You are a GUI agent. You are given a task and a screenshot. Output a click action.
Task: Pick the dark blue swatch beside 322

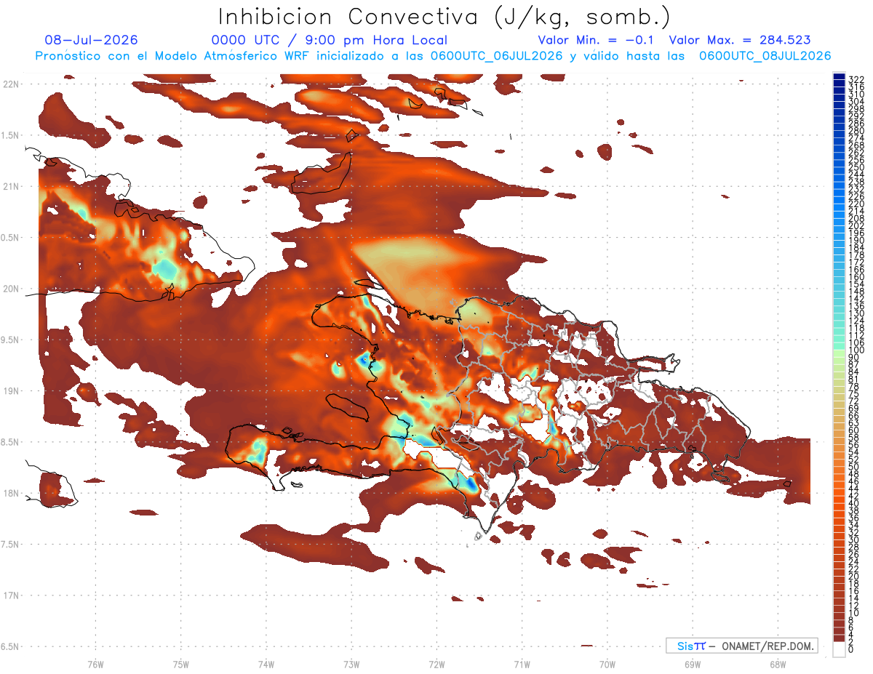pyautogui.click(x=840, y=76)
